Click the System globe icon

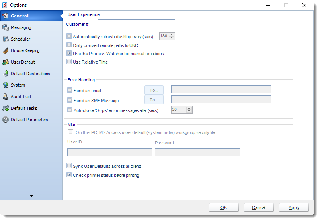pos(6,85)
